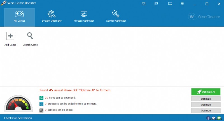The width and height of the screenshot is (224, 121).
Task: Open the My Games tab
Action: (19, 17)
